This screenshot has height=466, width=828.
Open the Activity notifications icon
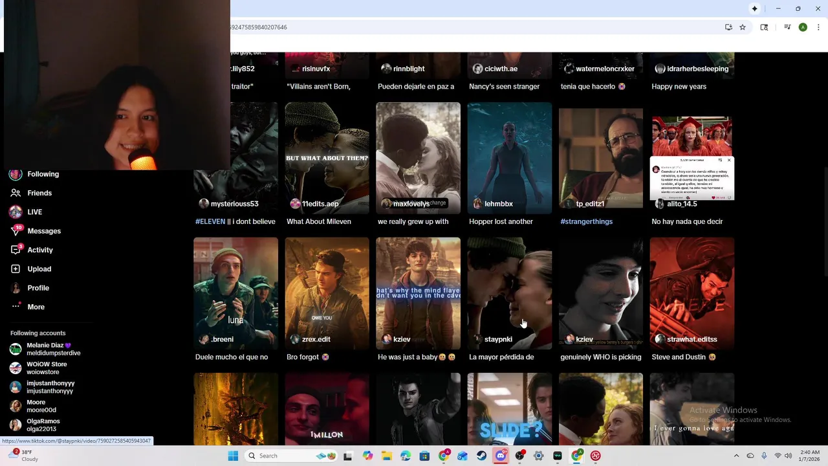pyautogui.click(x=16, y=250)
